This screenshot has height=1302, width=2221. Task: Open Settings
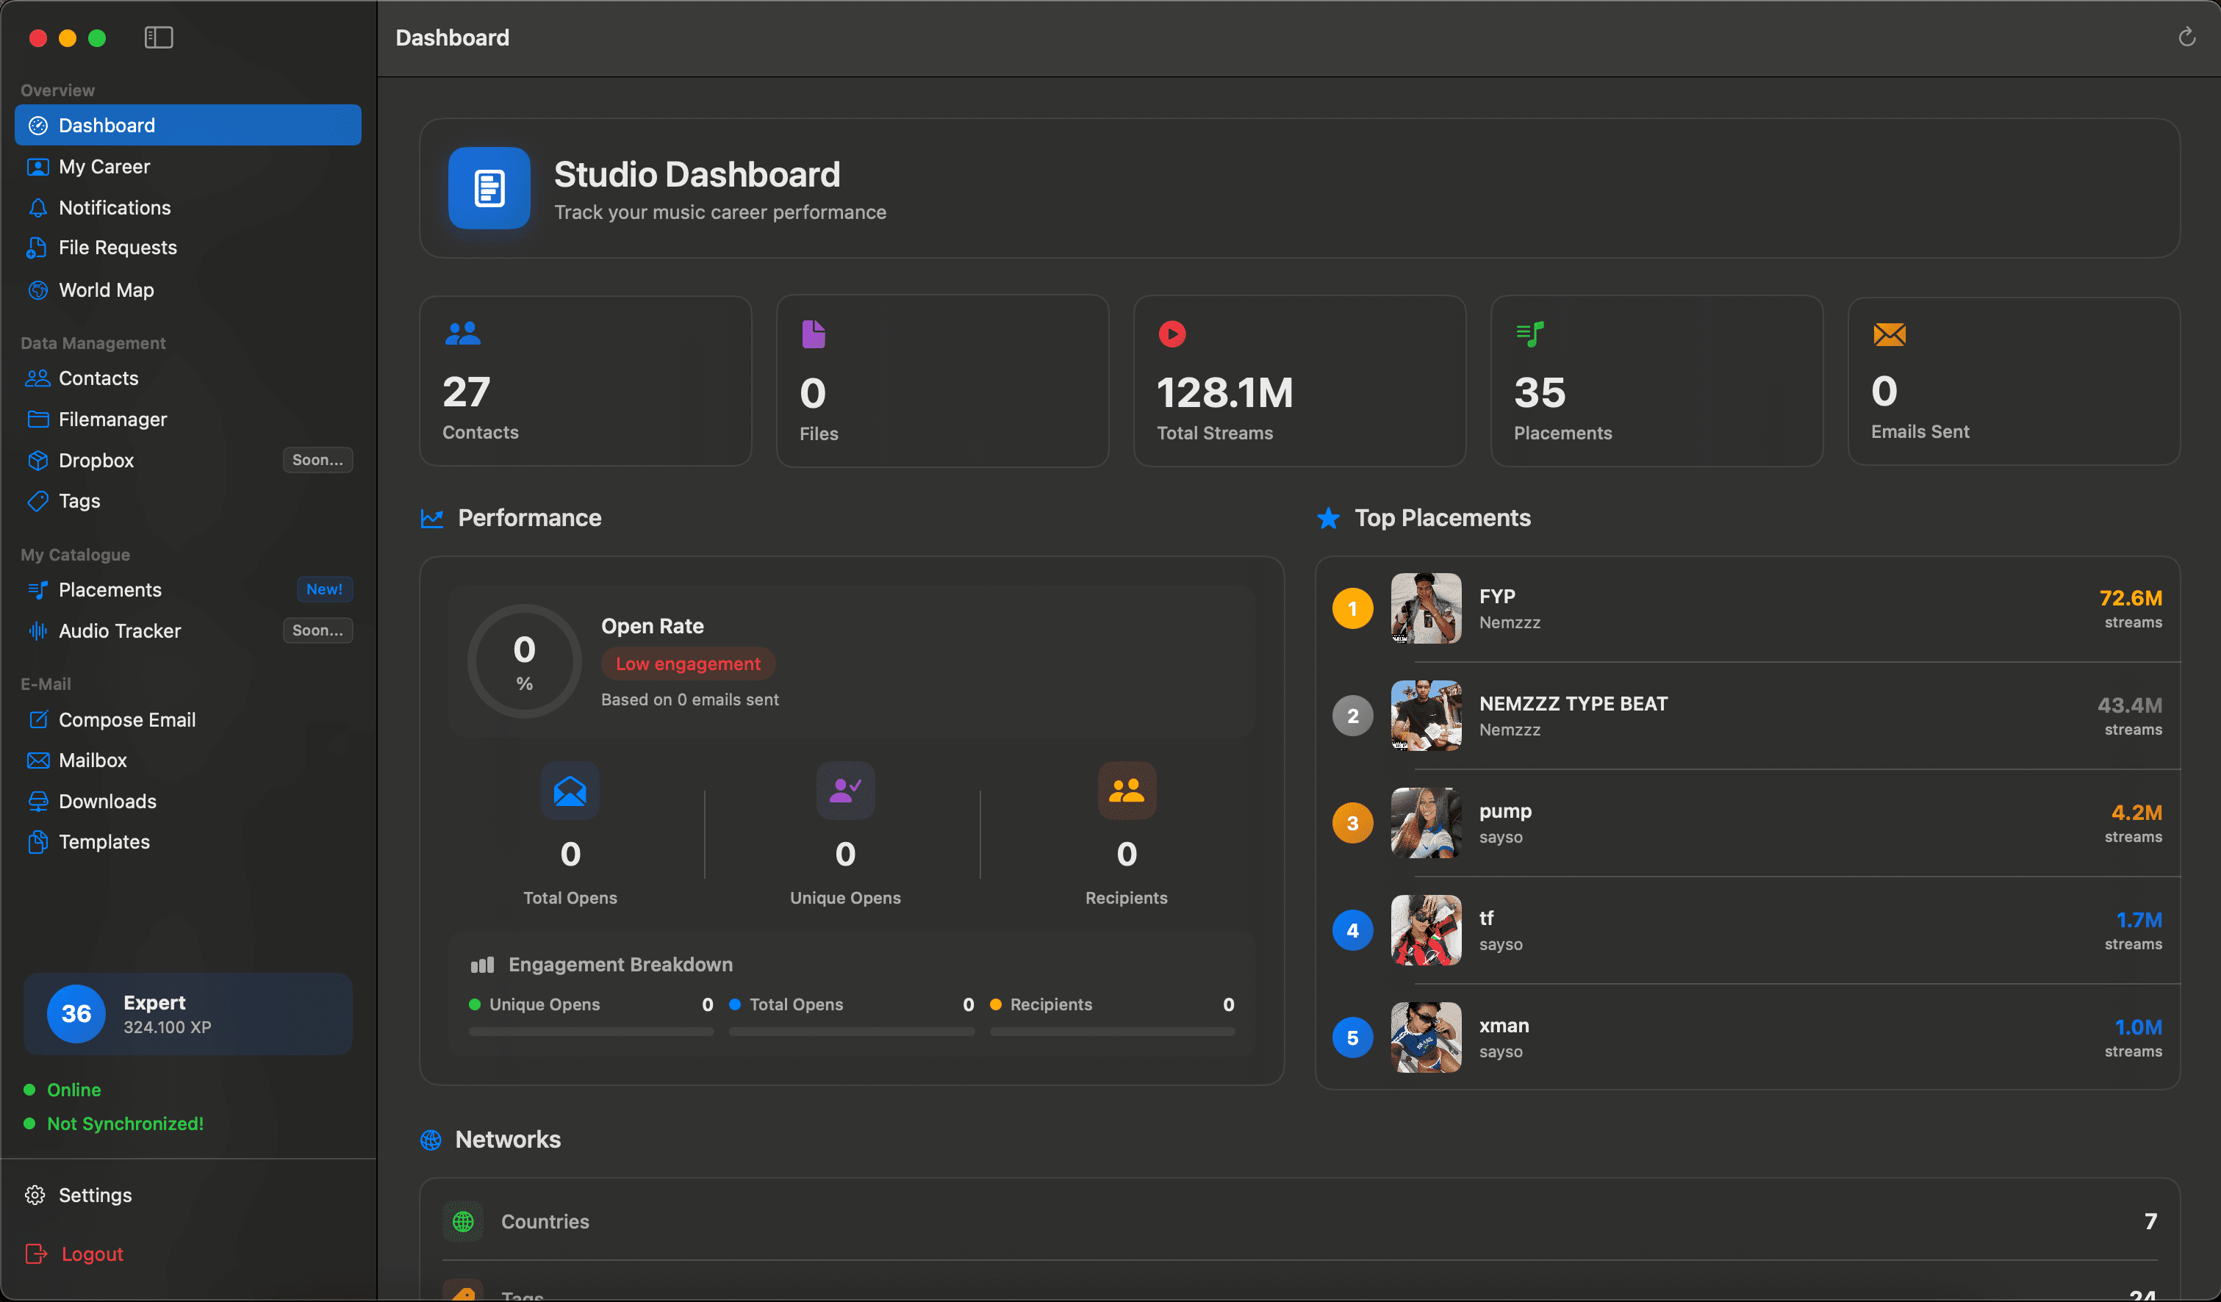point(96,1195)
